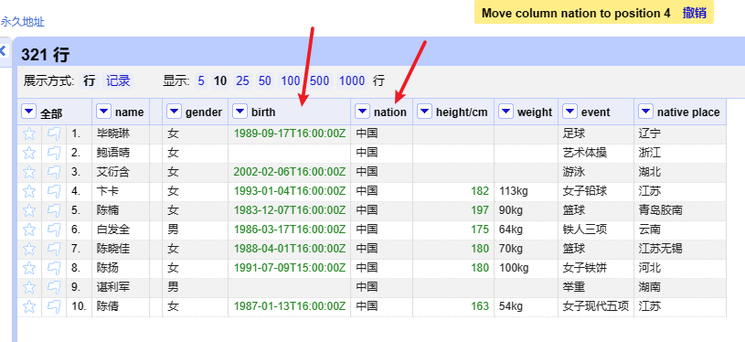Flag row 2 鲍语晴

[54, 153]
